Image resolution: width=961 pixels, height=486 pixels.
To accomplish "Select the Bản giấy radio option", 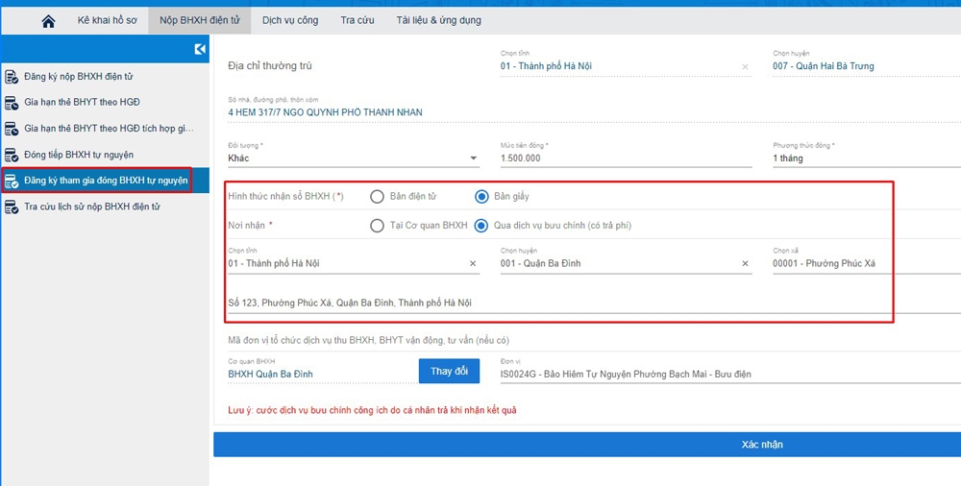I will pyautogui.click(x=482, y=197).
